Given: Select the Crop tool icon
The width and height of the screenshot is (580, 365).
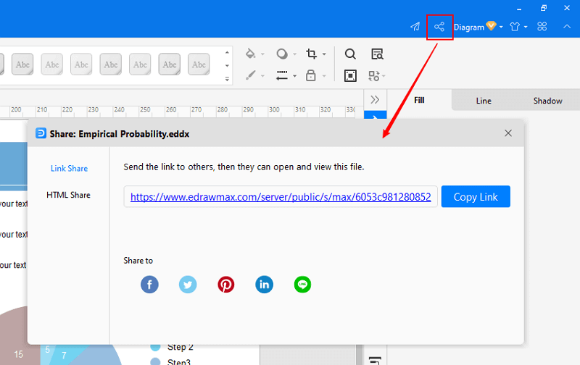Looking at the screenshot, I should pos(311,54).
